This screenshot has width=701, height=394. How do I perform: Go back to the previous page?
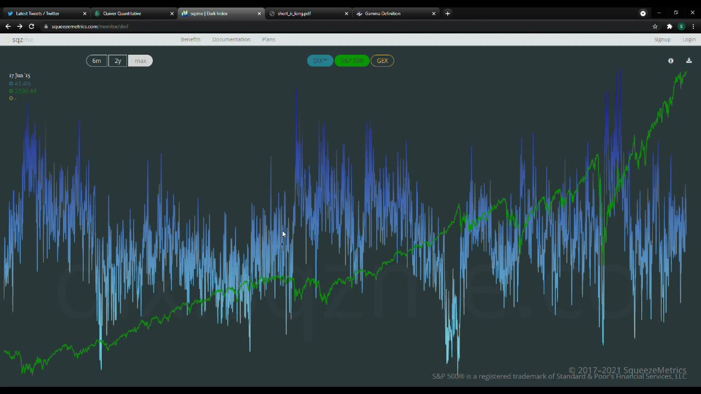(8, 26)
